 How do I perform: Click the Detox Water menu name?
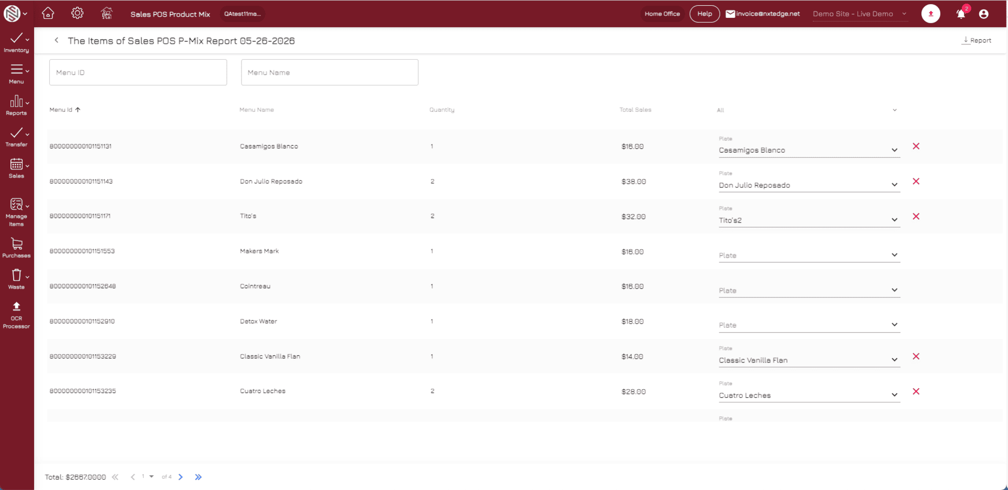(258, 322)
